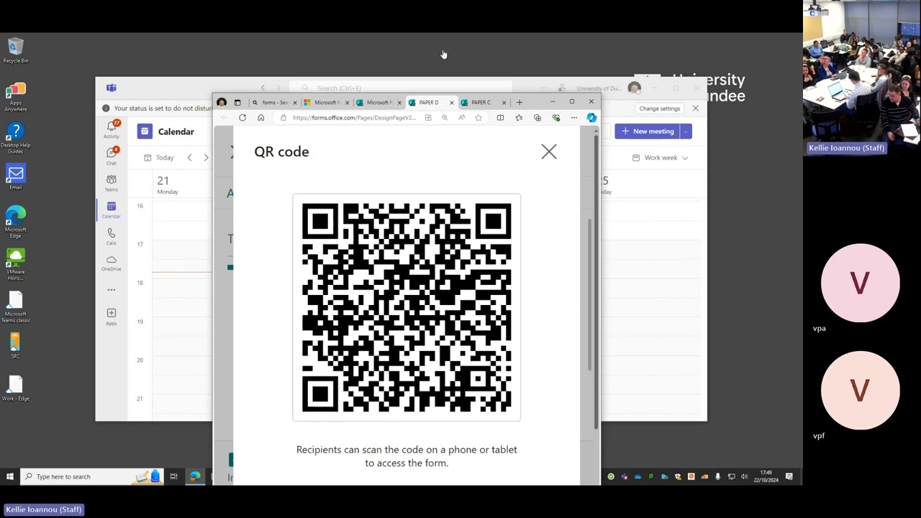Go to the Edge home page
921x518 pixels.
click(260, 118)
